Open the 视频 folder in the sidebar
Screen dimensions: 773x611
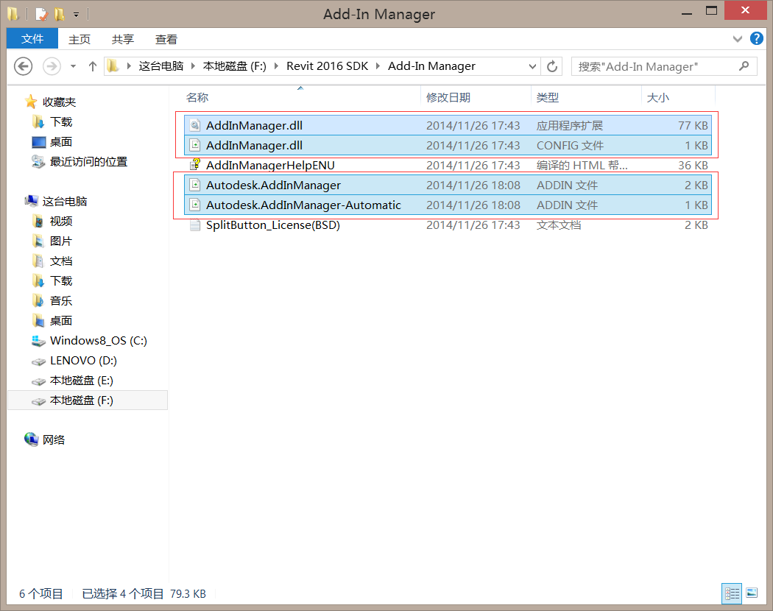coord(61,222)
